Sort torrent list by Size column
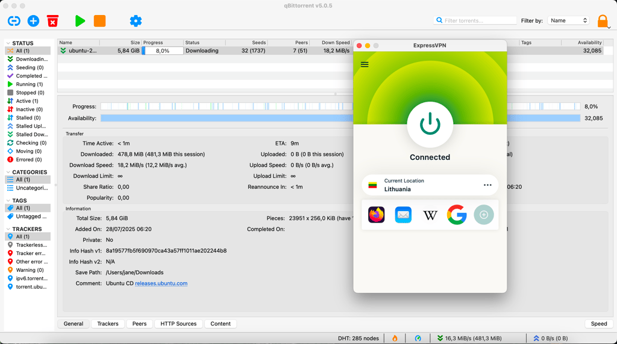 click(120, 43)
